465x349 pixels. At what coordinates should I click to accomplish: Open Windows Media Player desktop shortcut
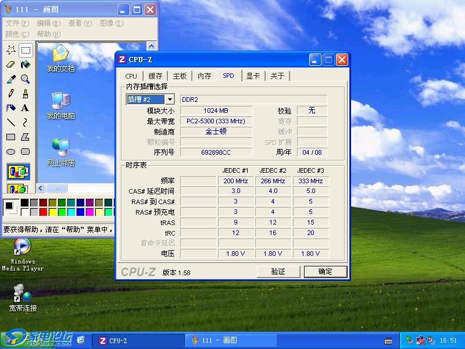point(23,255)
